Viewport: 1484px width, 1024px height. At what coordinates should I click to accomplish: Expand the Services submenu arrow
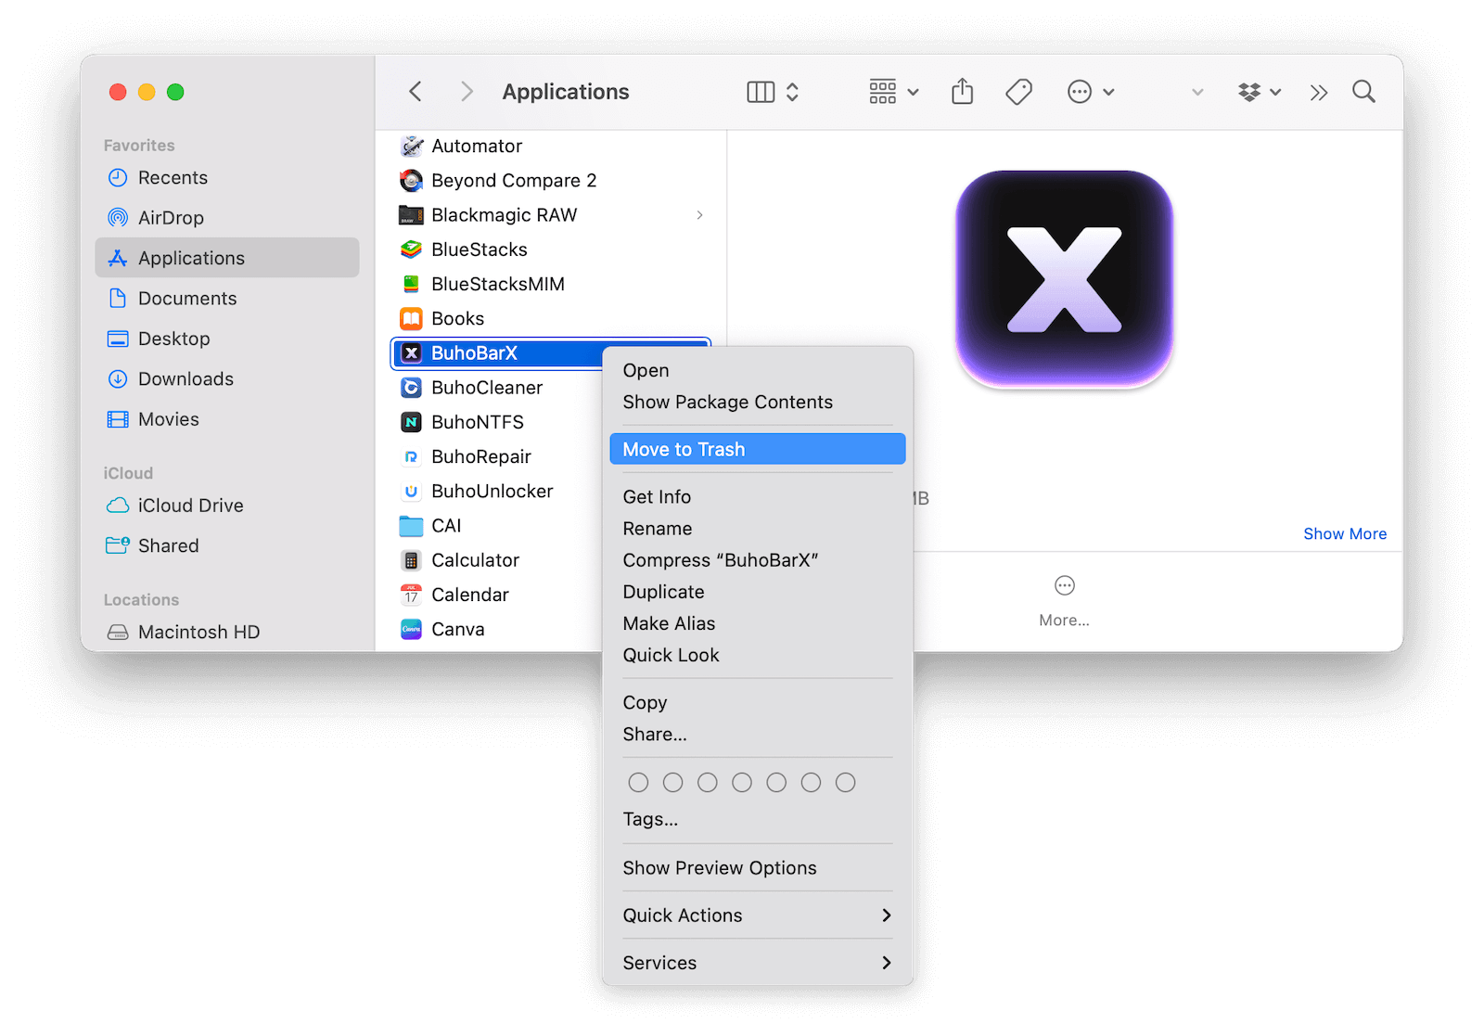coord(886,963)
